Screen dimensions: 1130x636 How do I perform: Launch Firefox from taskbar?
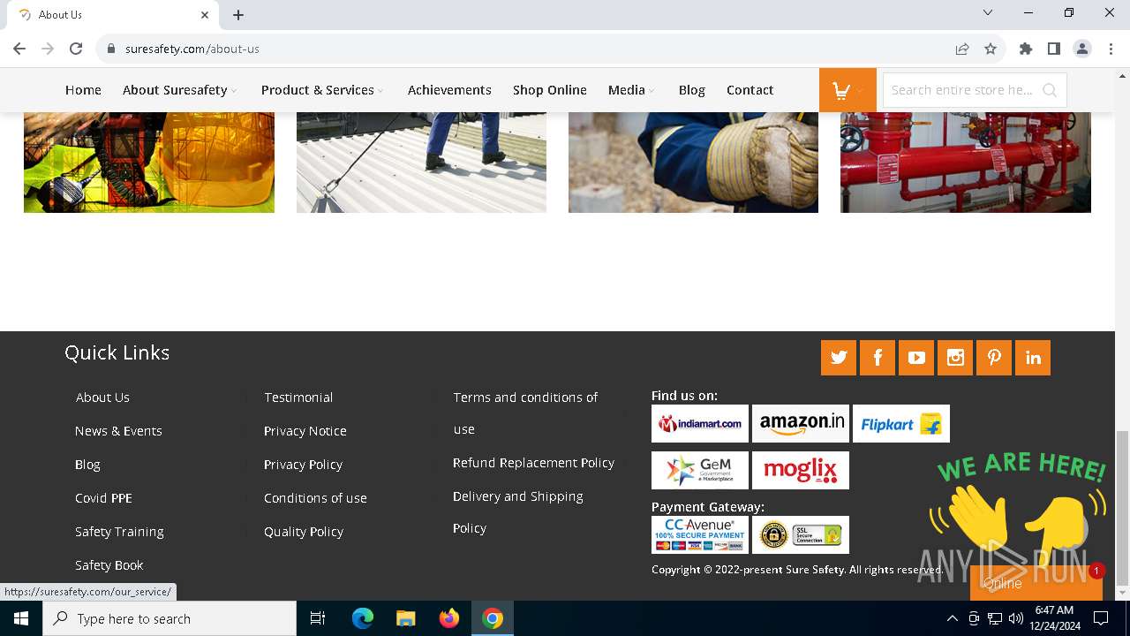click(449, 618)
